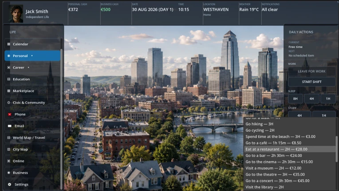Viewport: 339px width, 191px height.
Task: Click the Leave for Work button
Action: pyautogui.click(x=311, y=71)
